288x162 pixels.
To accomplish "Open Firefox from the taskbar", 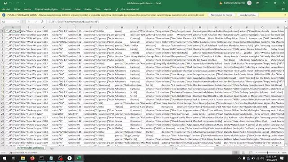I will [x=32, y=158].
